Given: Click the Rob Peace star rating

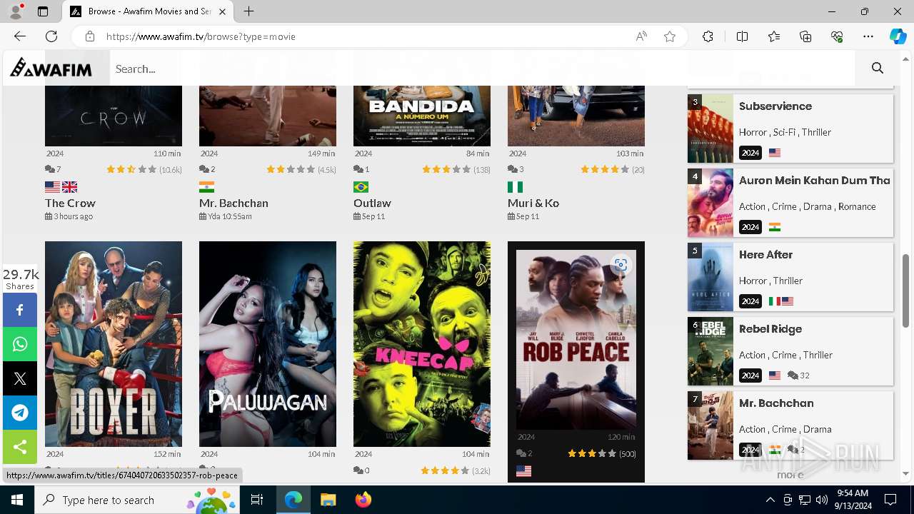Looking at the screenshot, I should click(x=591, y=453).
